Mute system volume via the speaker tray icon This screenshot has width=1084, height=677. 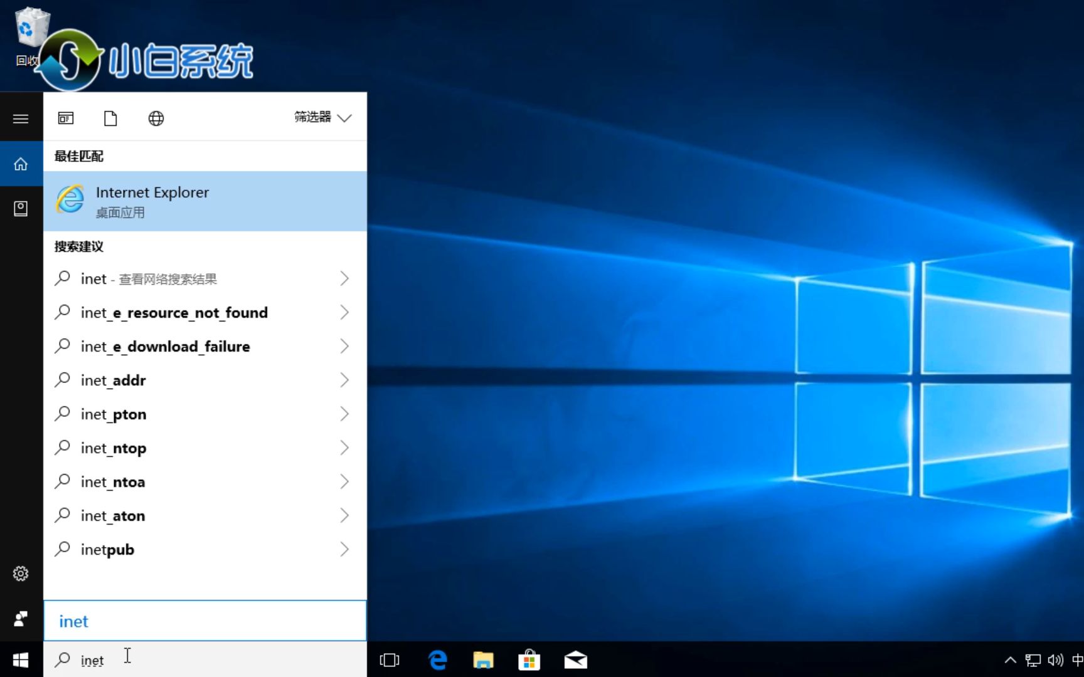[x=1055, y=659]
